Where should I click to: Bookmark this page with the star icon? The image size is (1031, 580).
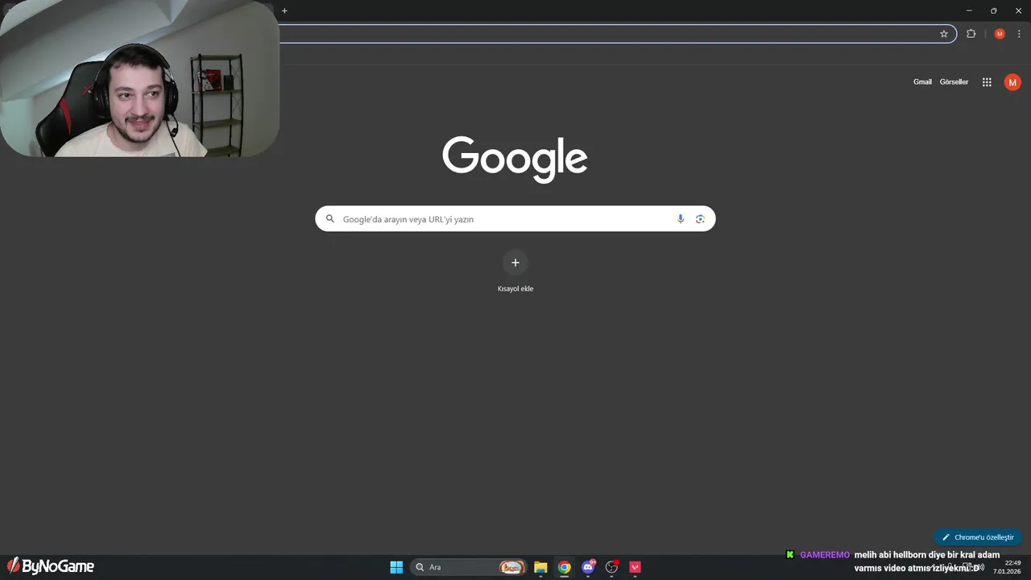(x=944, y=34)
